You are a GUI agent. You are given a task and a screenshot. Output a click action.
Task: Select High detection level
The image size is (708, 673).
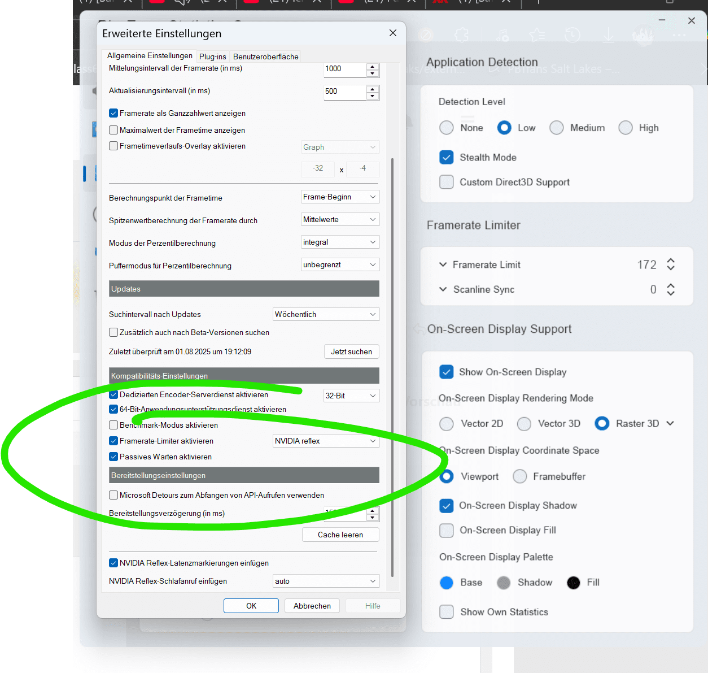[626, 128]
